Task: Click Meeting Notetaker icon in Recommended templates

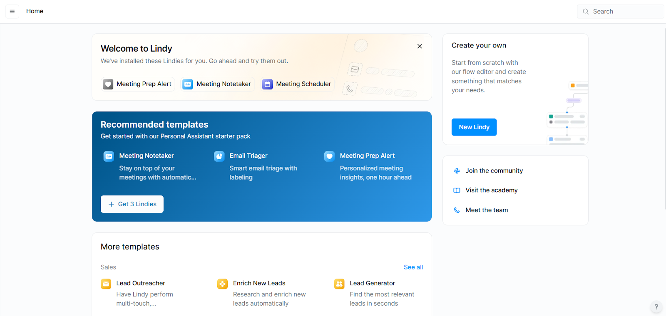Action: pos(109,156)
